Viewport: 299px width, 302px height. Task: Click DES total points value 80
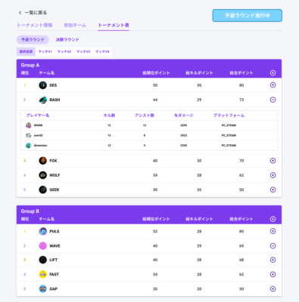tap(241, 85)
